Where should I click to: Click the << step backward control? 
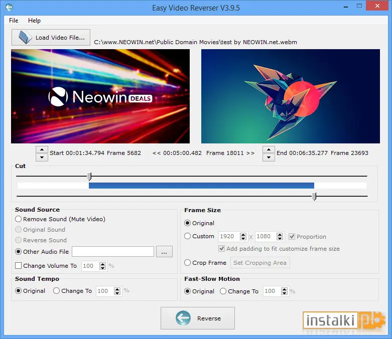pos(157,153)
